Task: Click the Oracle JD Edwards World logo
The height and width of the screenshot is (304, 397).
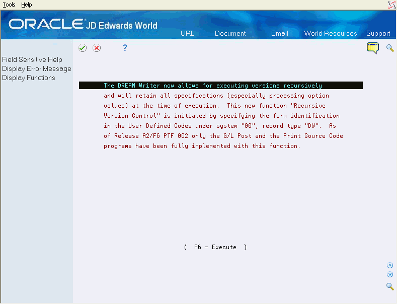Action: coord(83,25)
